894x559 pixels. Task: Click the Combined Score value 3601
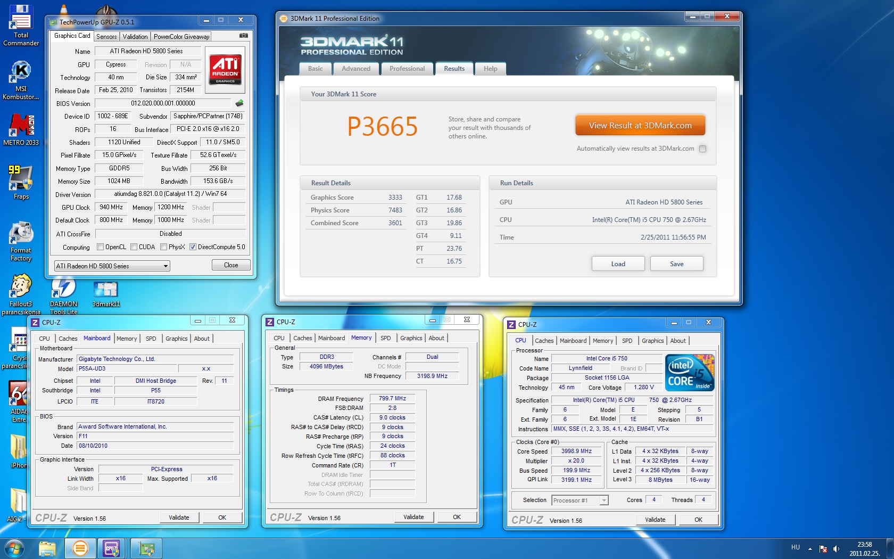pyautogui.click(x=395, y=223)
